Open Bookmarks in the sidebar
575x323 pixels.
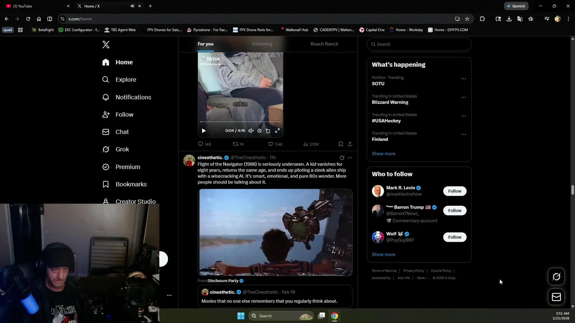pos(124,184)
